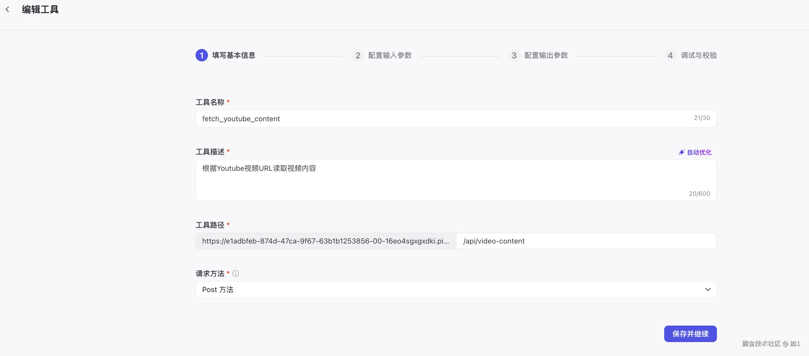The height and width of the screenshot is (356, 809).
Task: Click the info icon next to 请求方法
Action: [236, 273]
